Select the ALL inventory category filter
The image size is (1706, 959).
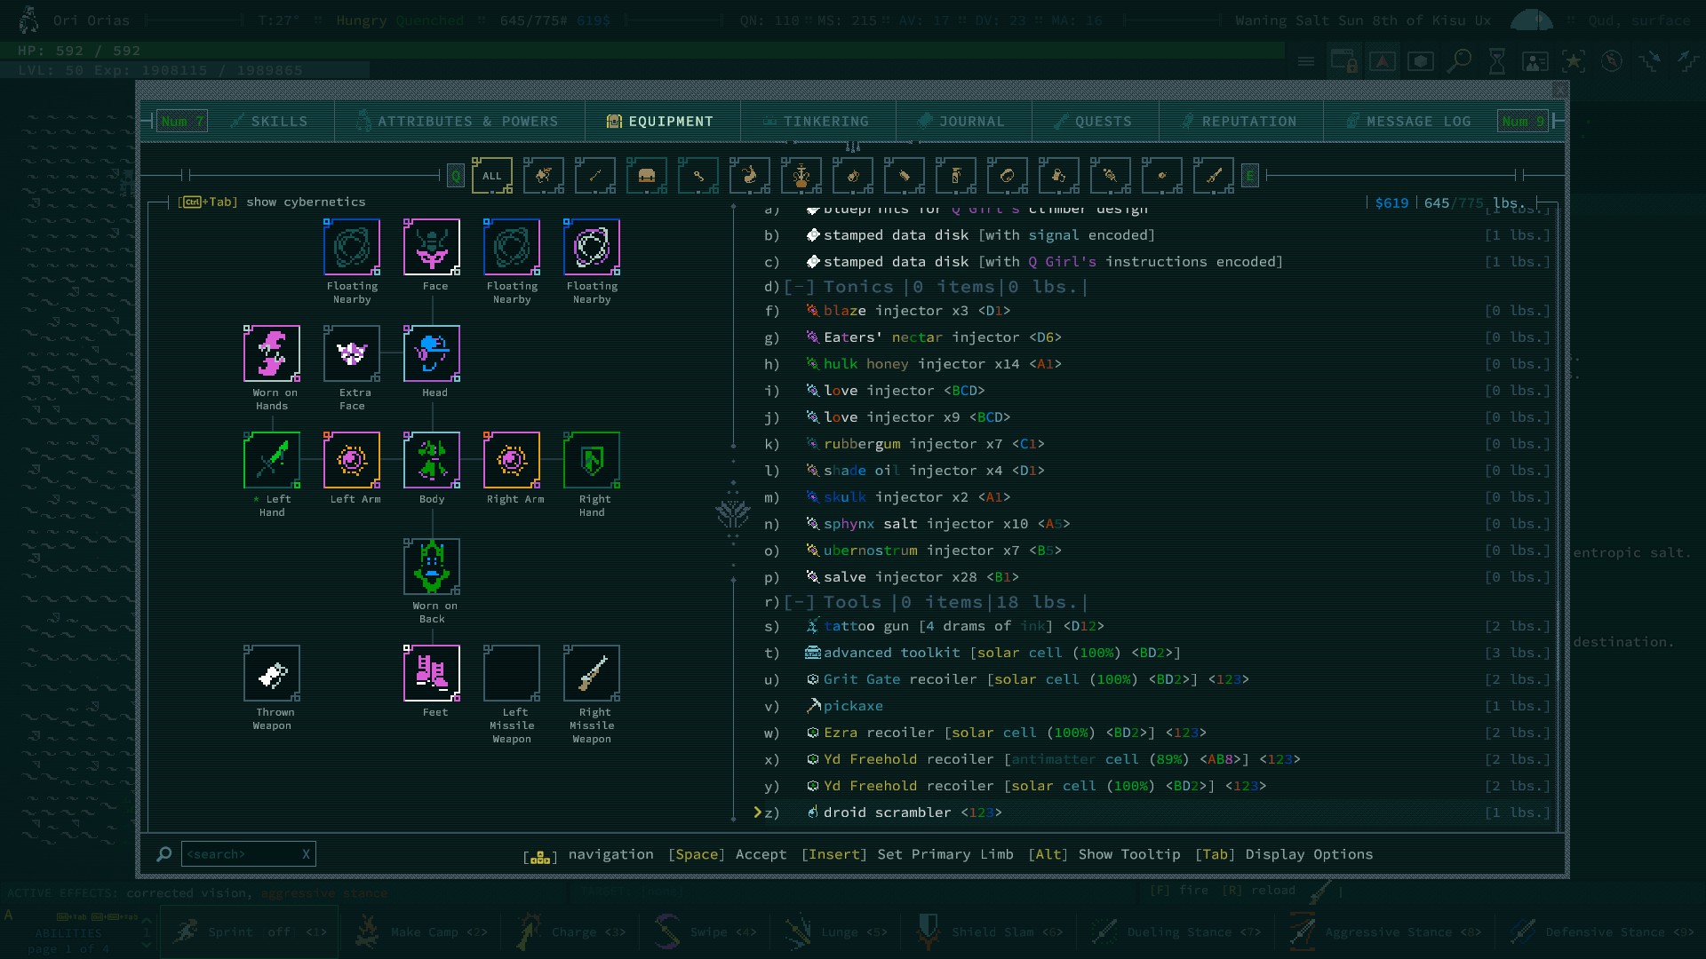point(491,176)
